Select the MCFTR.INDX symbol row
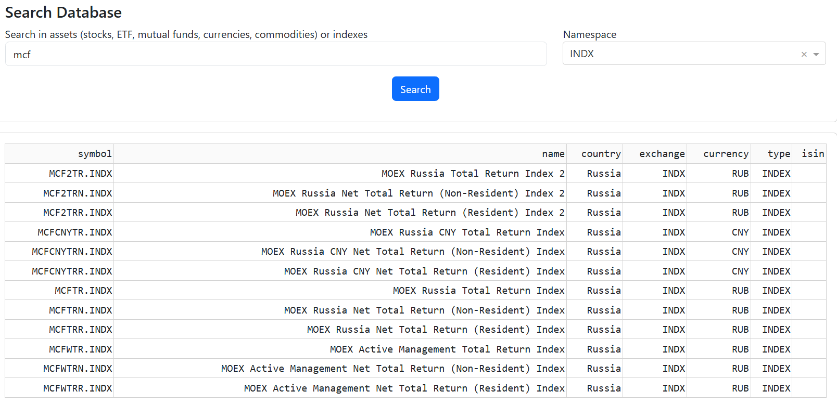Image resolution: width=837 pixels, height=404 pixels. pyautogui.click(x=83, y=291)
